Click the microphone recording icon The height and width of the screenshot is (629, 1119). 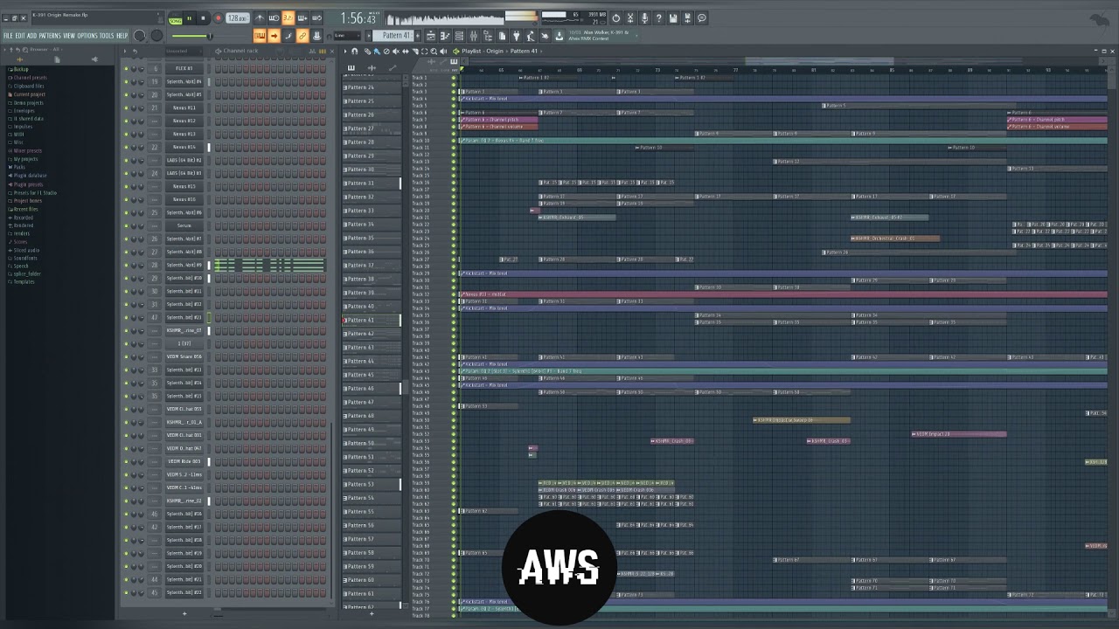click(x=645, y=18)
